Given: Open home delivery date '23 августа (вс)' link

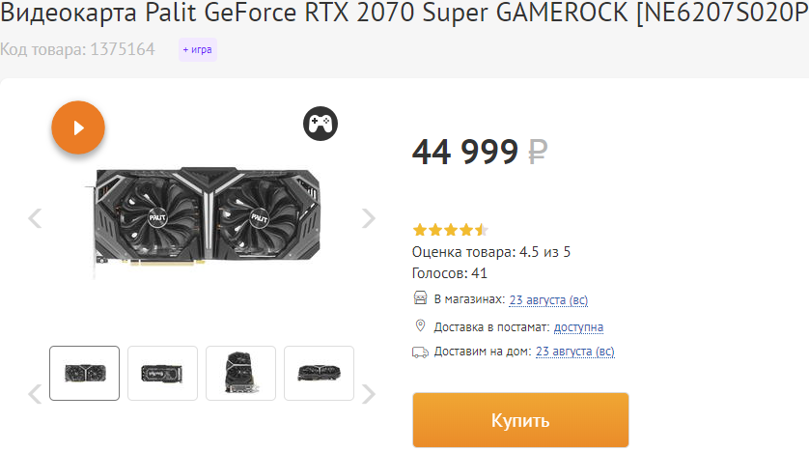Looking at the screenshot, I should [x=574, y=352].
